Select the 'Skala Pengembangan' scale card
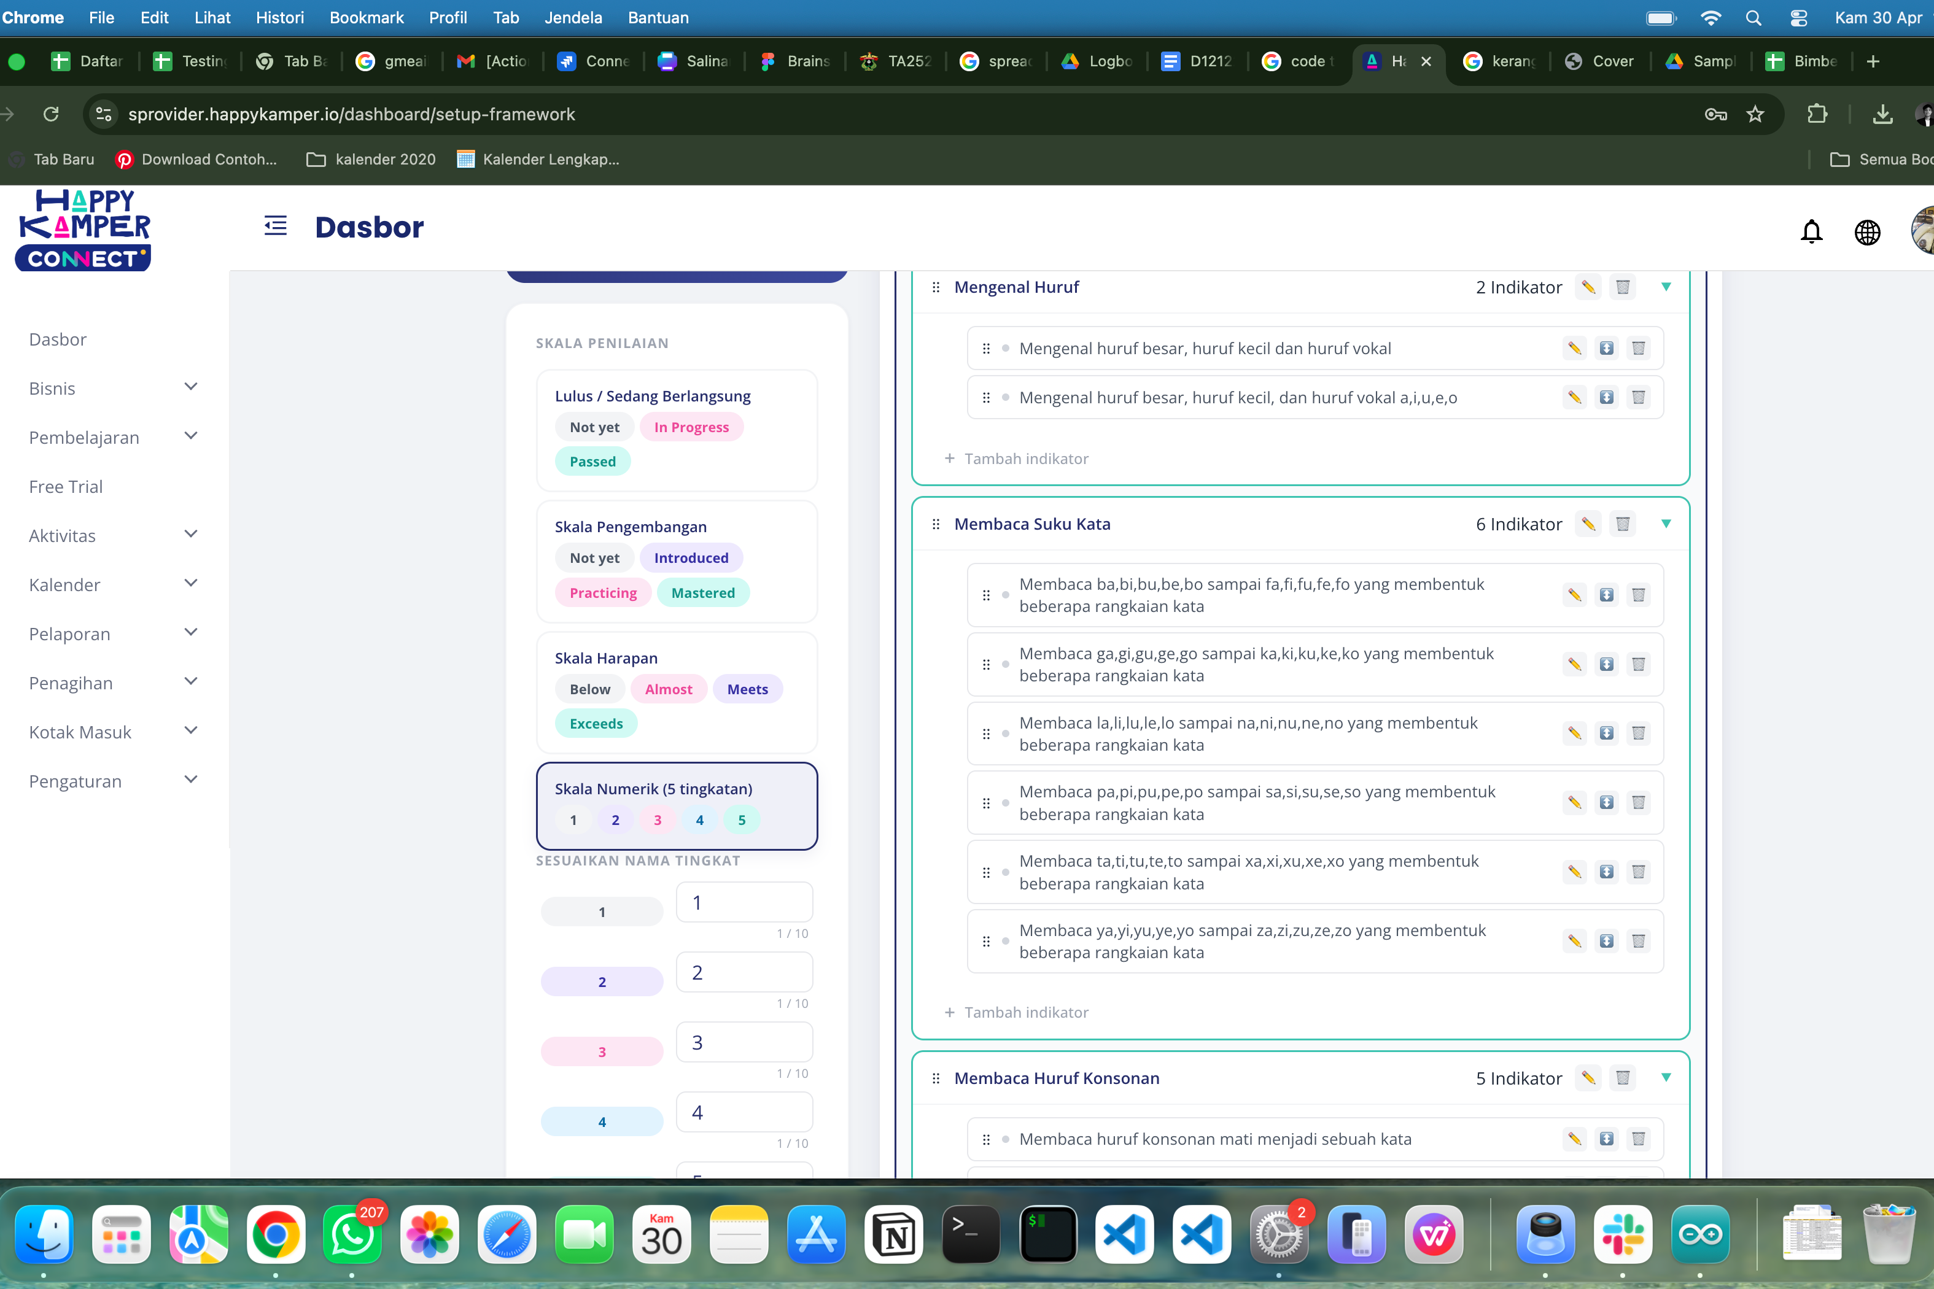Viewport: 1934px width, 1289px height. 677,562
